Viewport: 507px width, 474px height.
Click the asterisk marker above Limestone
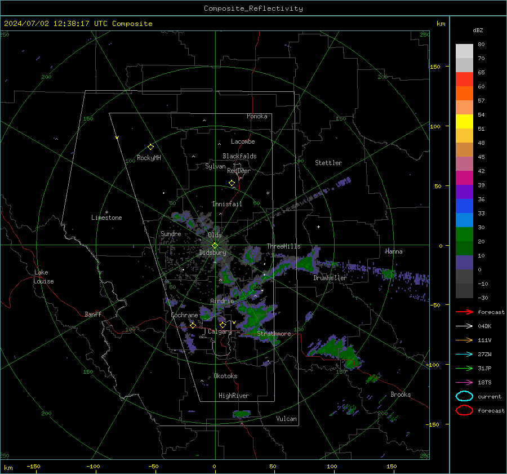(106, 212)
